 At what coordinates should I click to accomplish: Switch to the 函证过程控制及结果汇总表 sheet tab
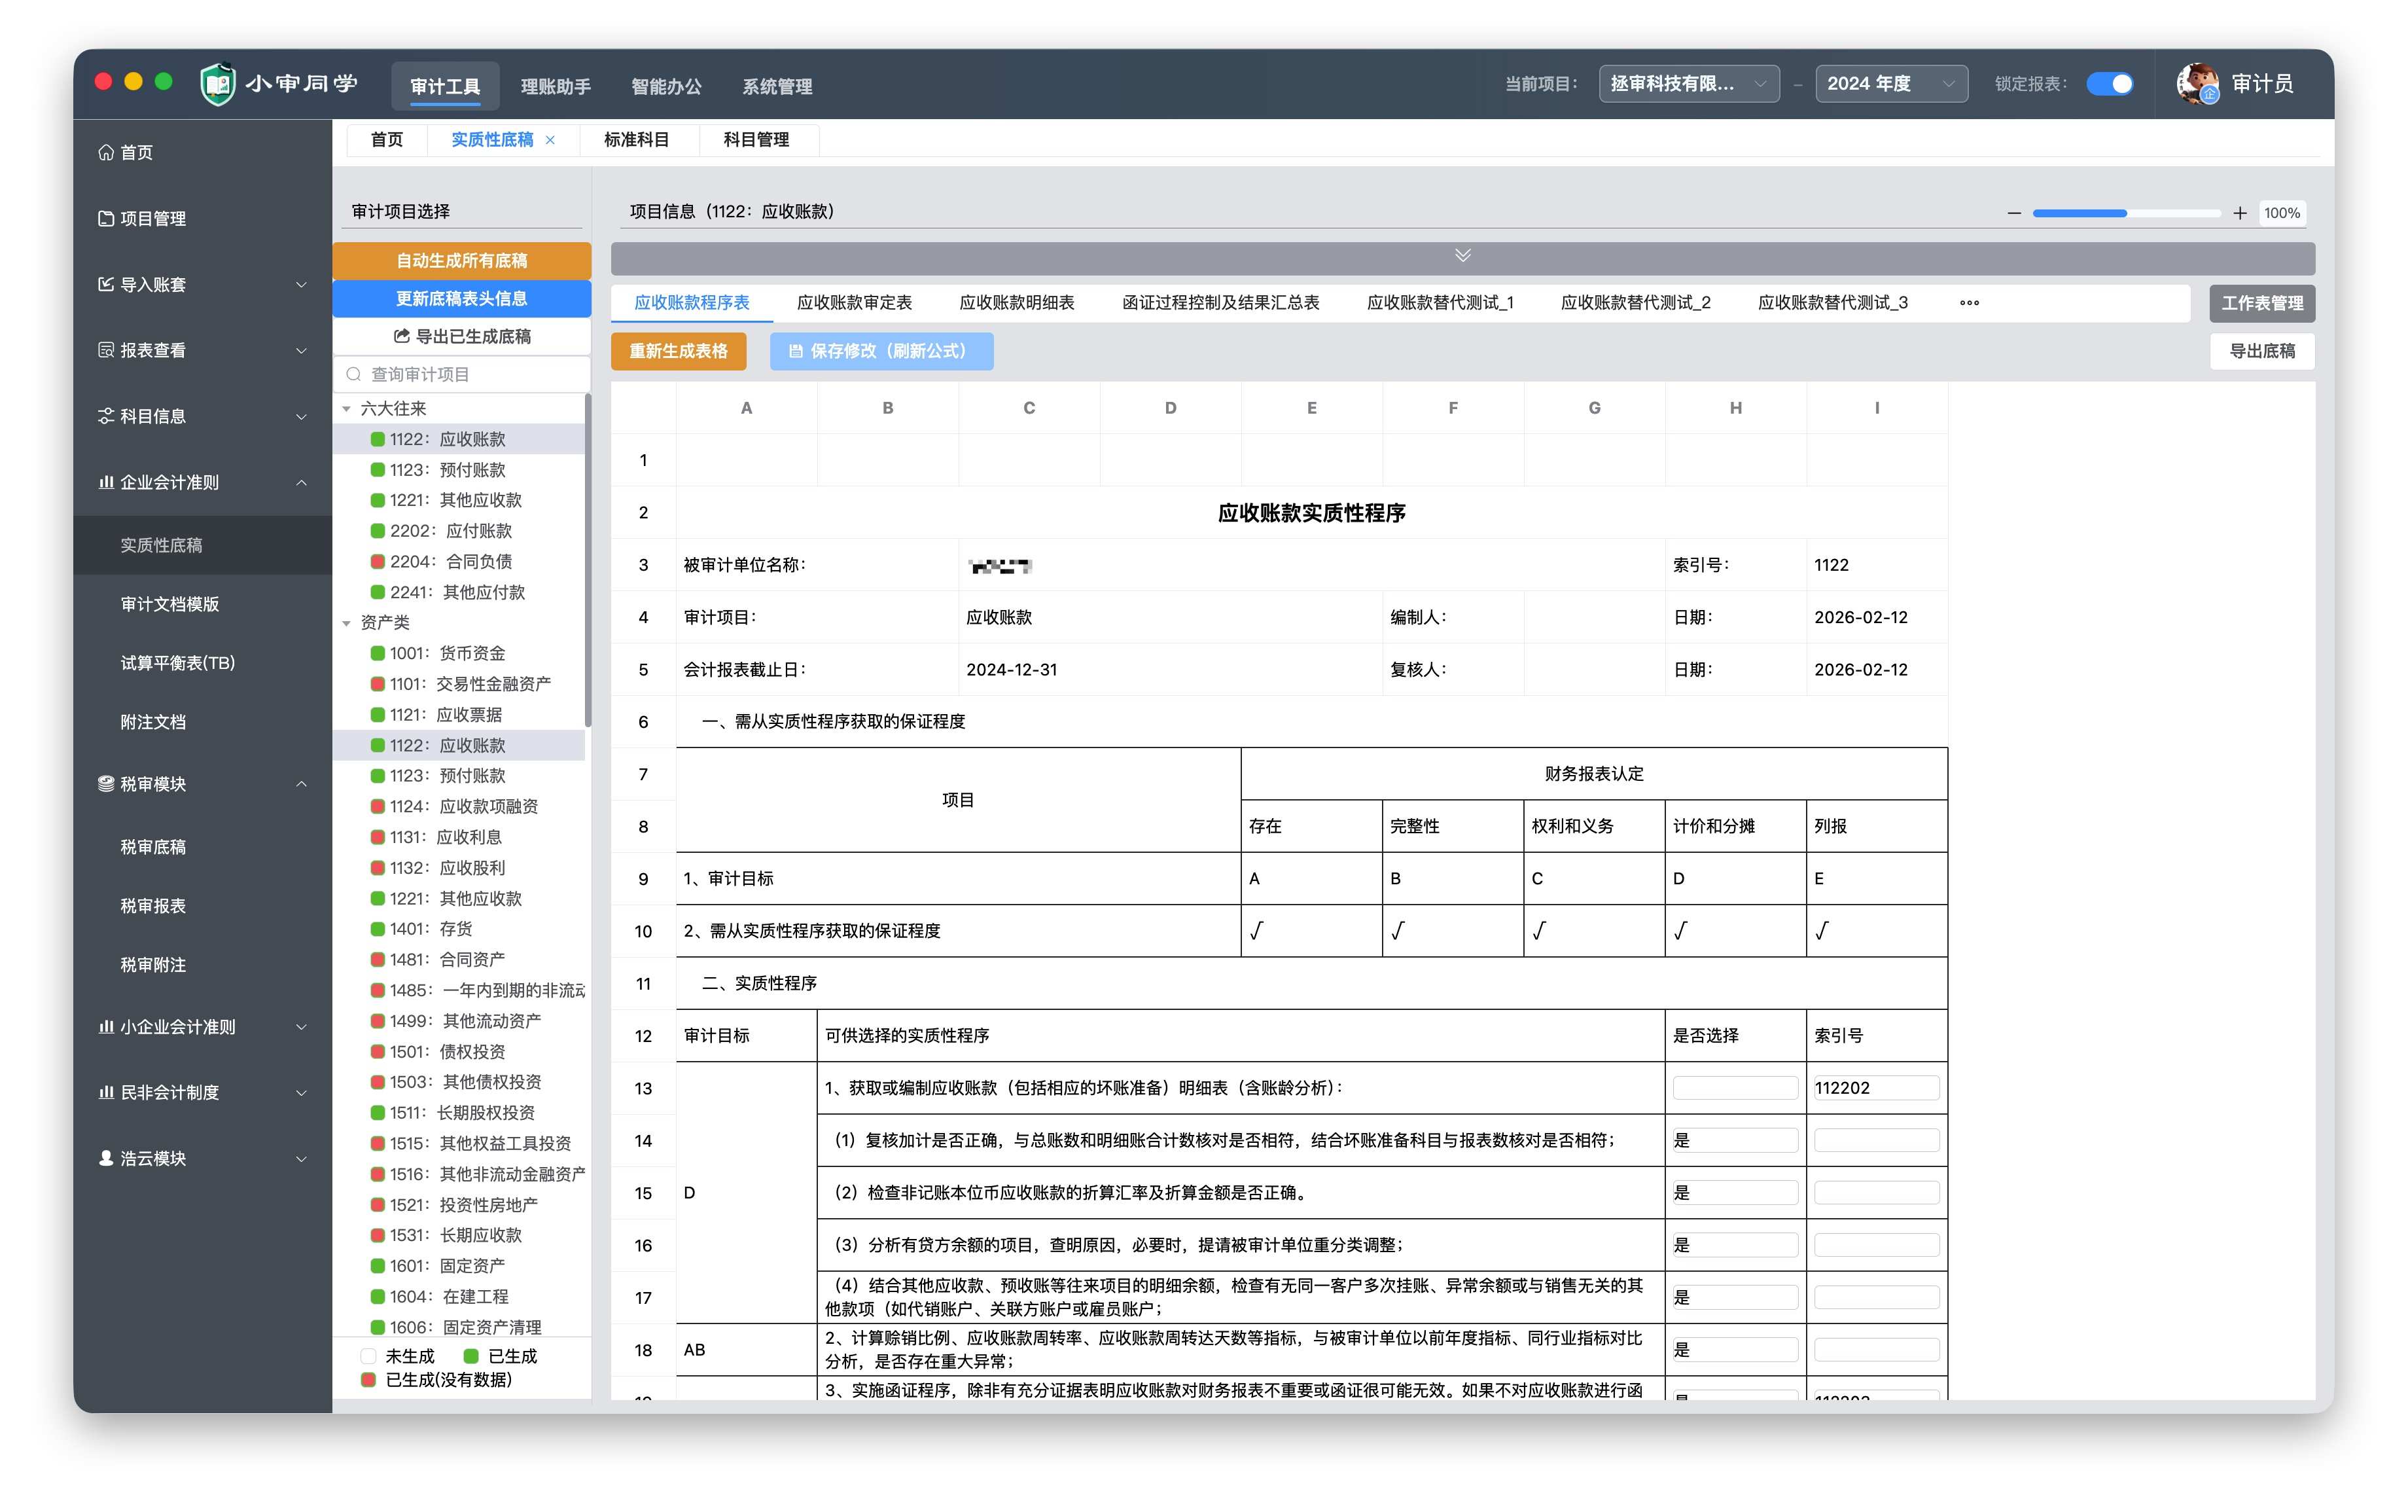(1220, 303)
